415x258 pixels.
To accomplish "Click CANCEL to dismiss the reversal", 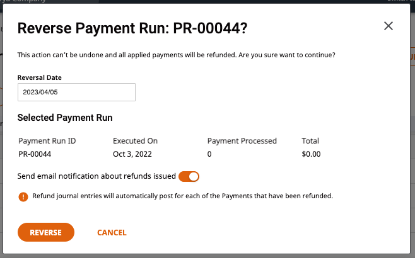I will [112, 232].
